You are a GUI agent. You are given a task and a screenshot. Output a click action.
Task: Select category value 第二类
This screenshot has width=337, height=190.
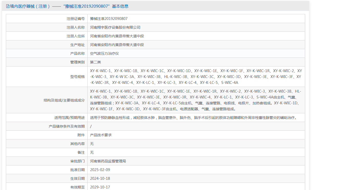96,62
